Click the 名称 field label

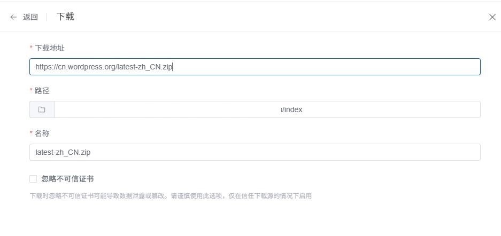pos(42,133)
